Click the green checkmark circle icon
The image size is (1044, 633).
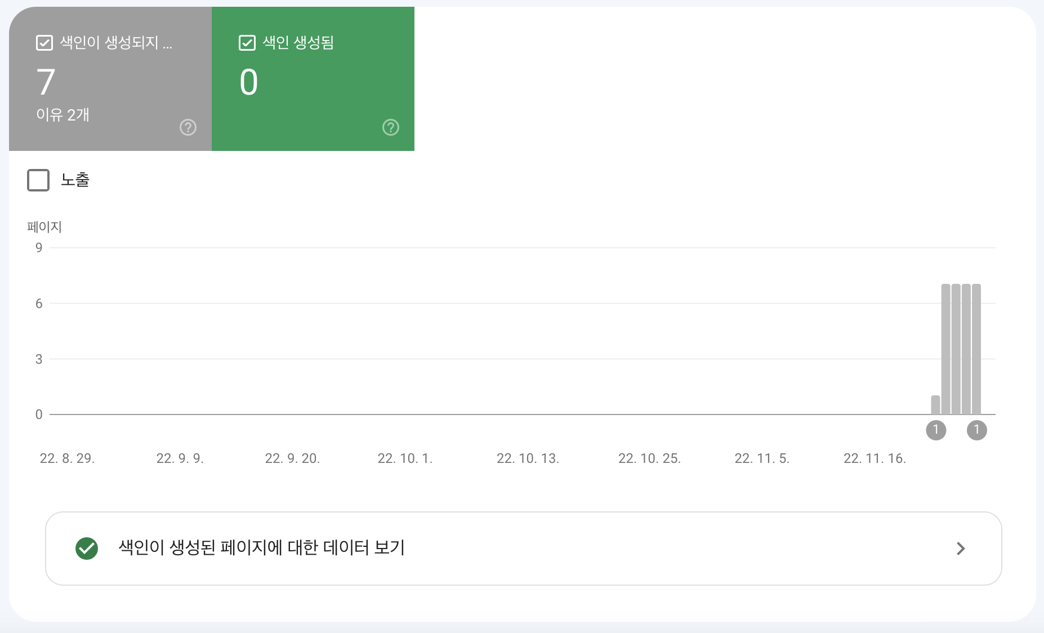86,548
